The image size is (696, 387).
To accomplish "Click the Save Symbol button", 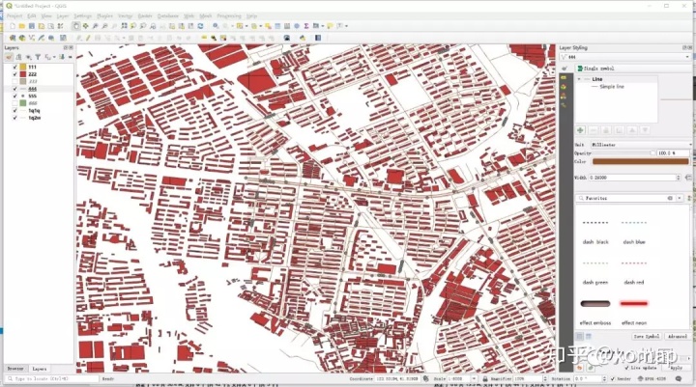I will tap(647, 337).
